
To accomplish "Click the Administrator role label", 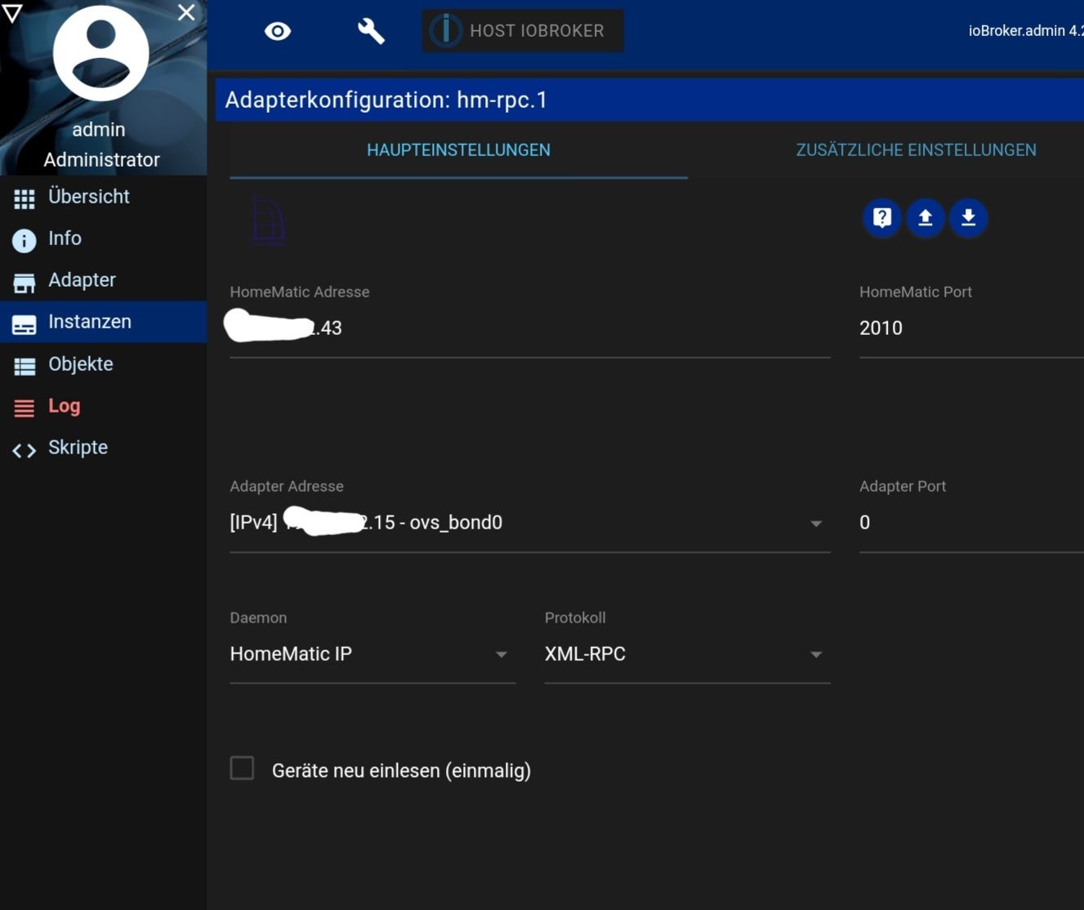I will [x=101, y=159].
